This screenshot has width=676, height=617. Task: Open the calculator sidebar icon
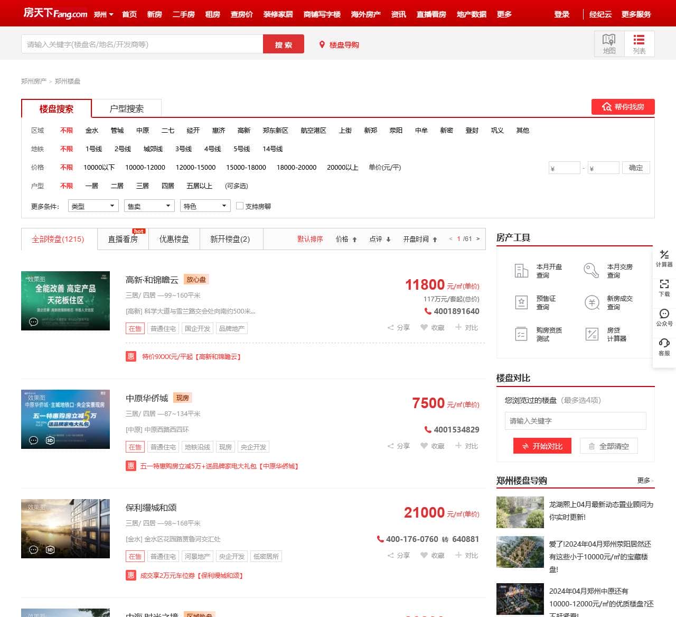664,259
